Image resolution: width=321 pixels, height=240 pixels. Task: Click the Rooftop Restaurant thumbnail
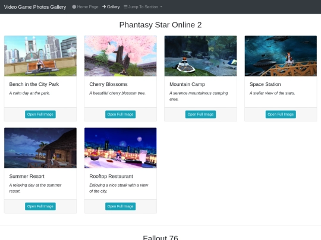click(x=120, y=148)
